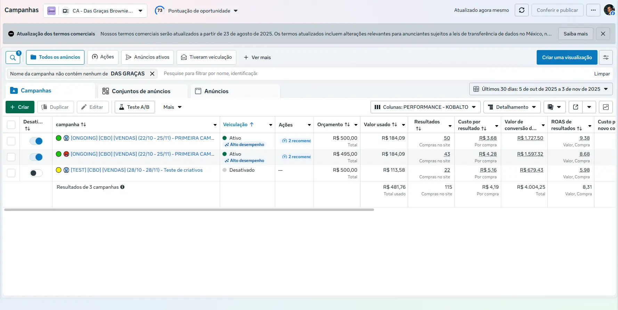This screenshot has height=310, width=618.
Task: Open the charts panel icon
Action: coord(605,107)
